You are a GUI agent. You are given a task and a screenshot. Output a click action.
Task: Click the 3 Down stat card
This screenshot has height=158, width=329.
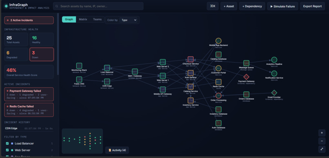coord(42,54)
